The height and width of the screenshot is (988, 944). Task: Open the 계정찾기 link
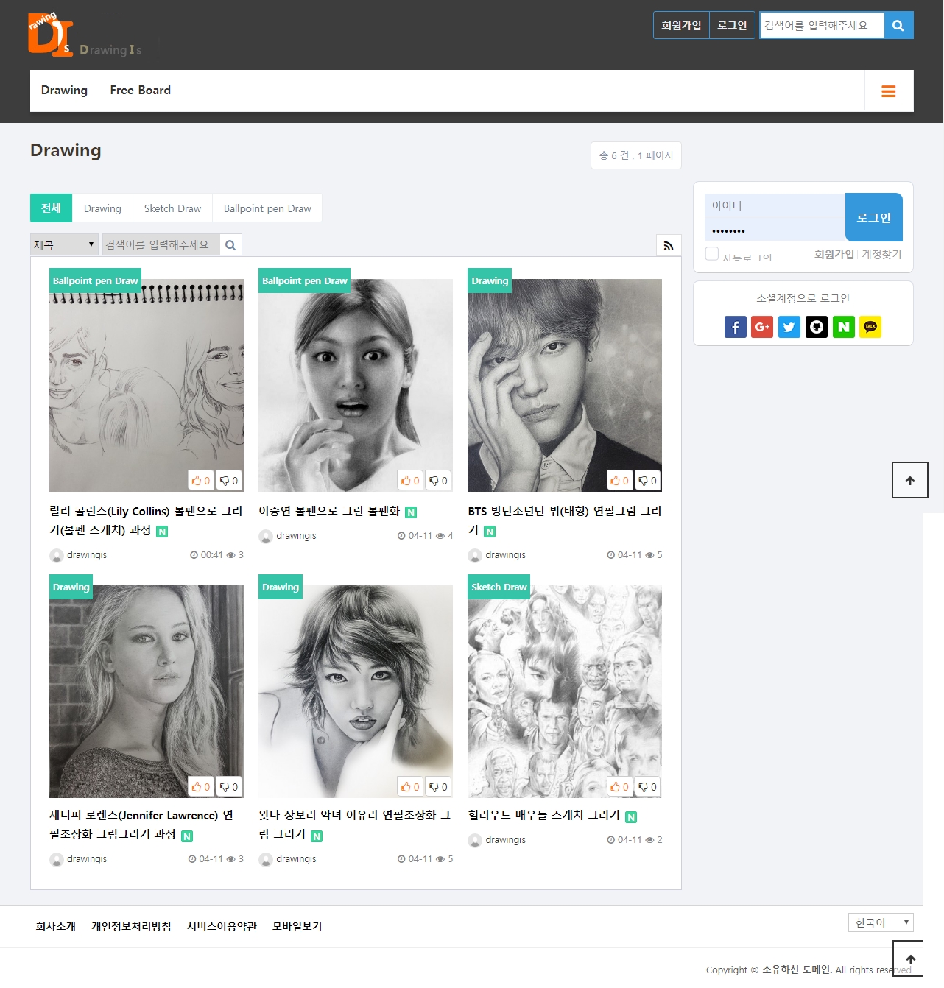[881, 254]
